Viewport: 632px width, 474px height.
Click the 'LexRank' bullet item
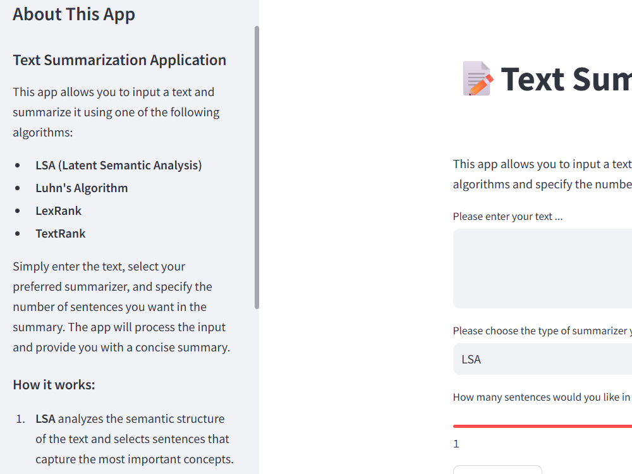(x=58, y=211)
